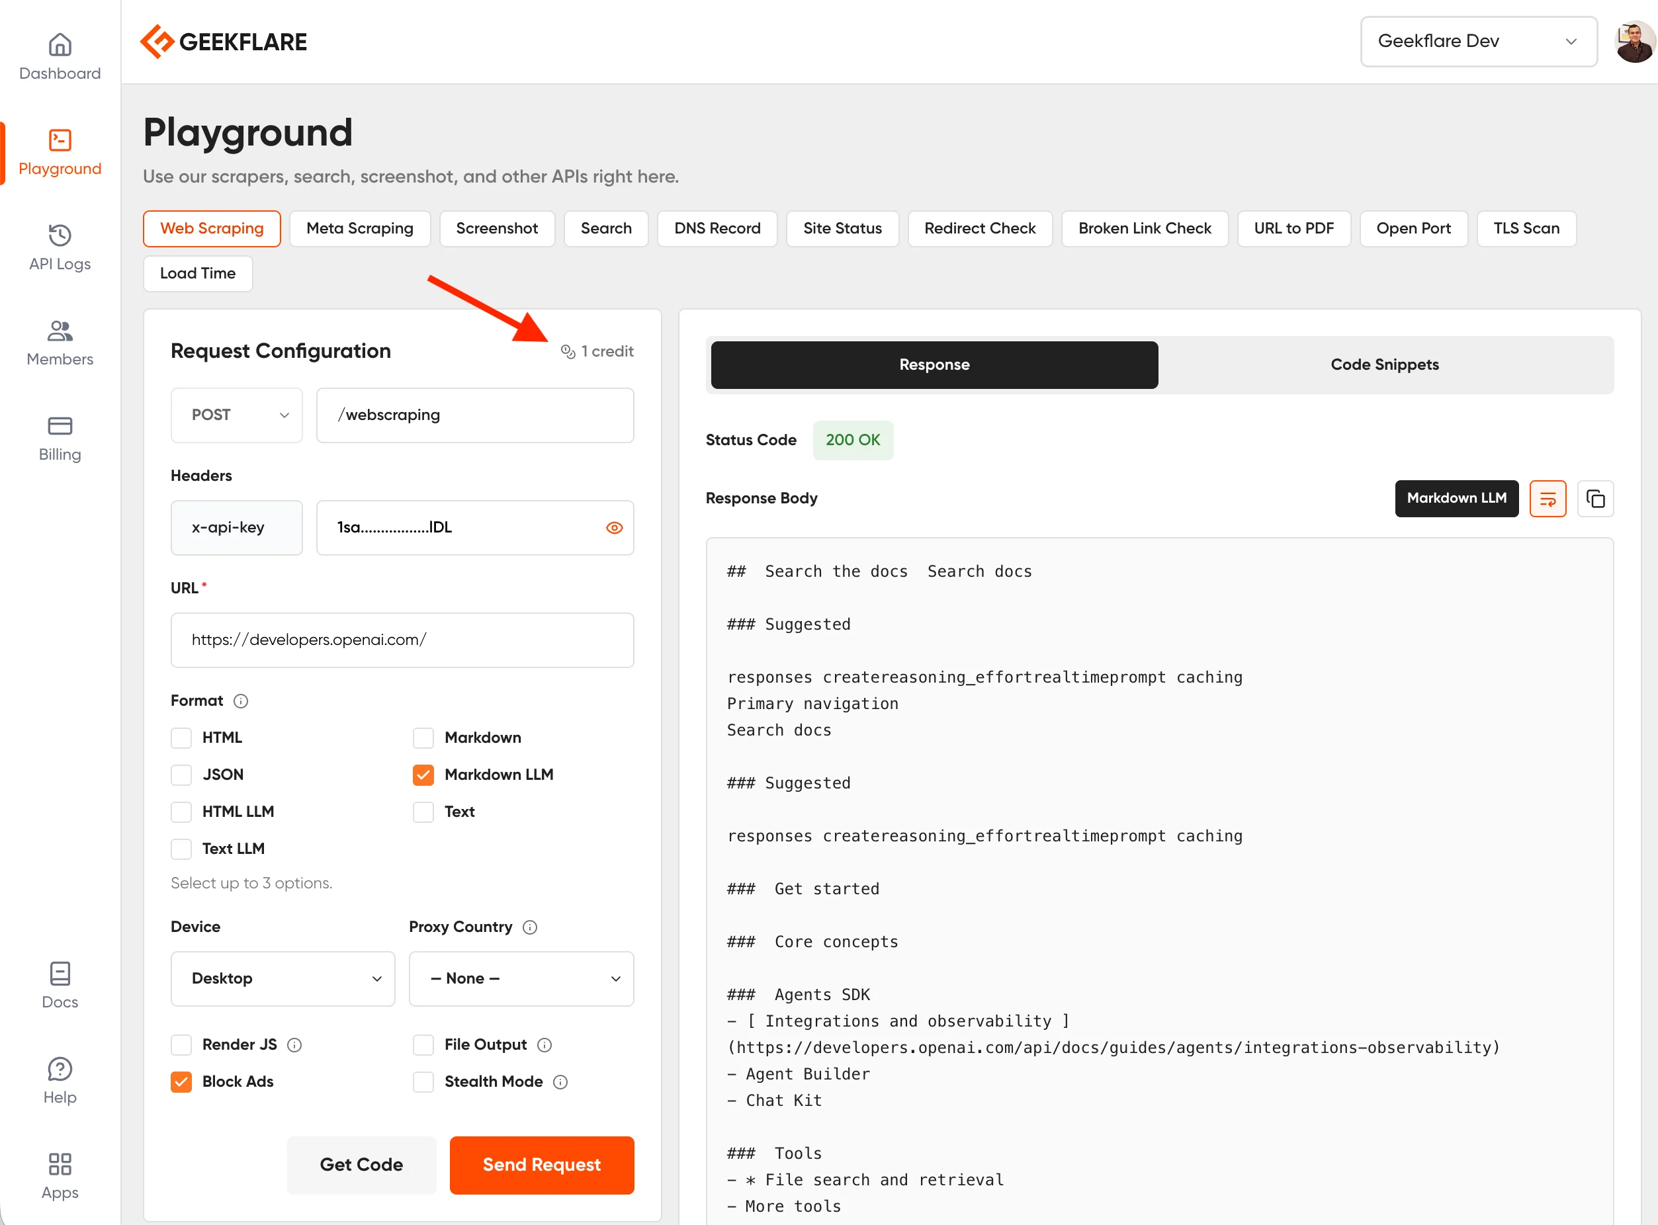Switch to the Screenshot tab
Screen dimensions: 1658x1225
pos(497,228)
